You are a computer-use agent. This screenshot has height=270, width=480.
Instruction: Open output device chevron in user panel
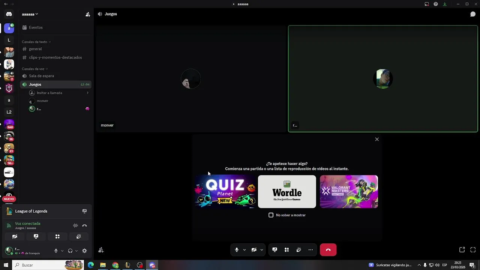point(76,251)
